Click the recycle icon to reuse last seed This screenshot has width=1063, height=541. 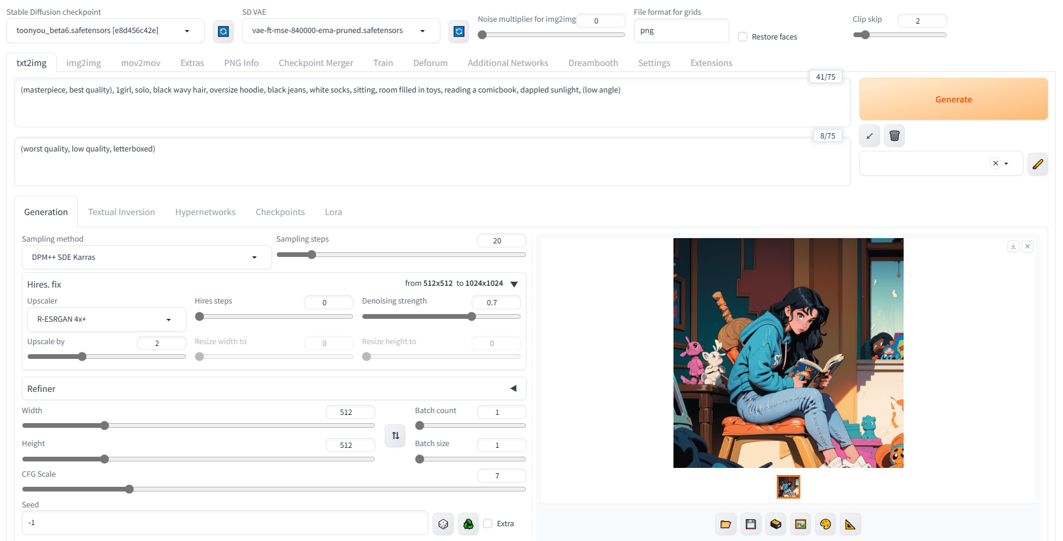(468, 523)
